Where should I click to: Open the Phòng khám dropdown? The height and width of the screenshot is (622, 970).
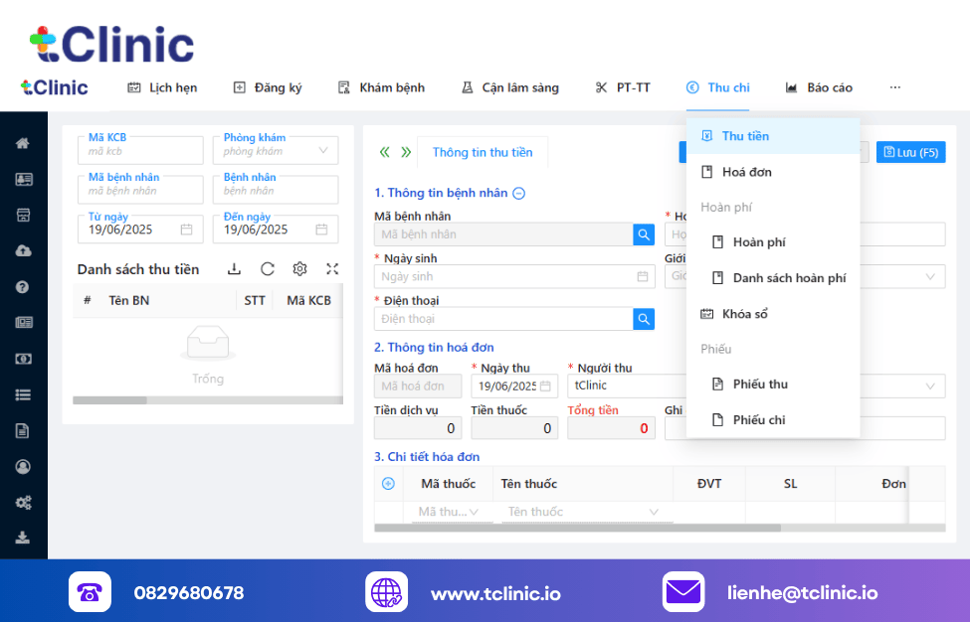coord(276,151)
